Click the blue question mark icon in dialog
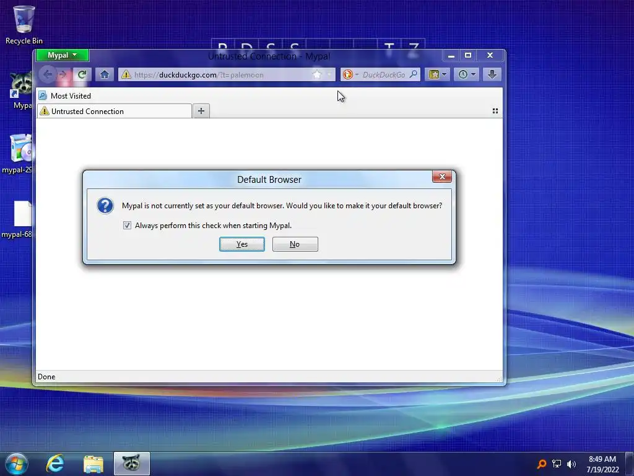634x476 pixels. tap(105, 206)
